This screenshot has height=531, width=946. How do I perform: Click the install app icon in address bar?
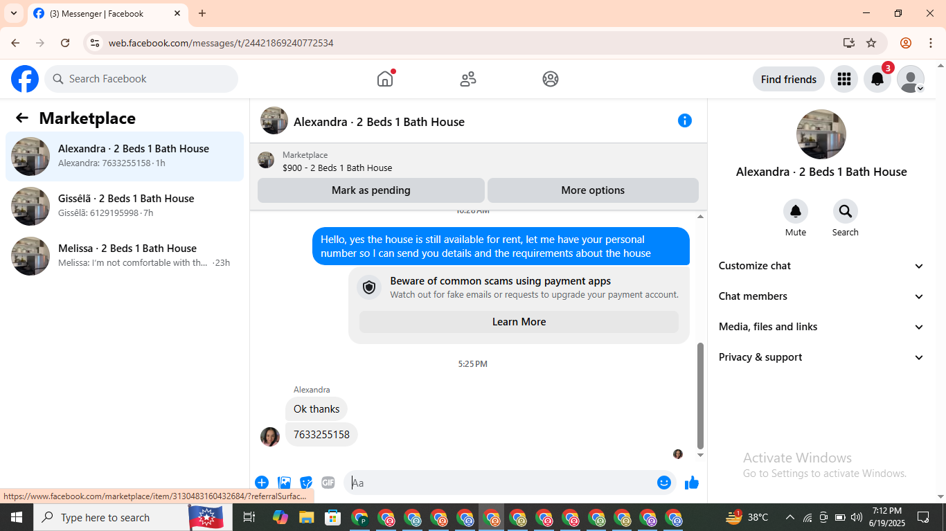click(849, 43)
